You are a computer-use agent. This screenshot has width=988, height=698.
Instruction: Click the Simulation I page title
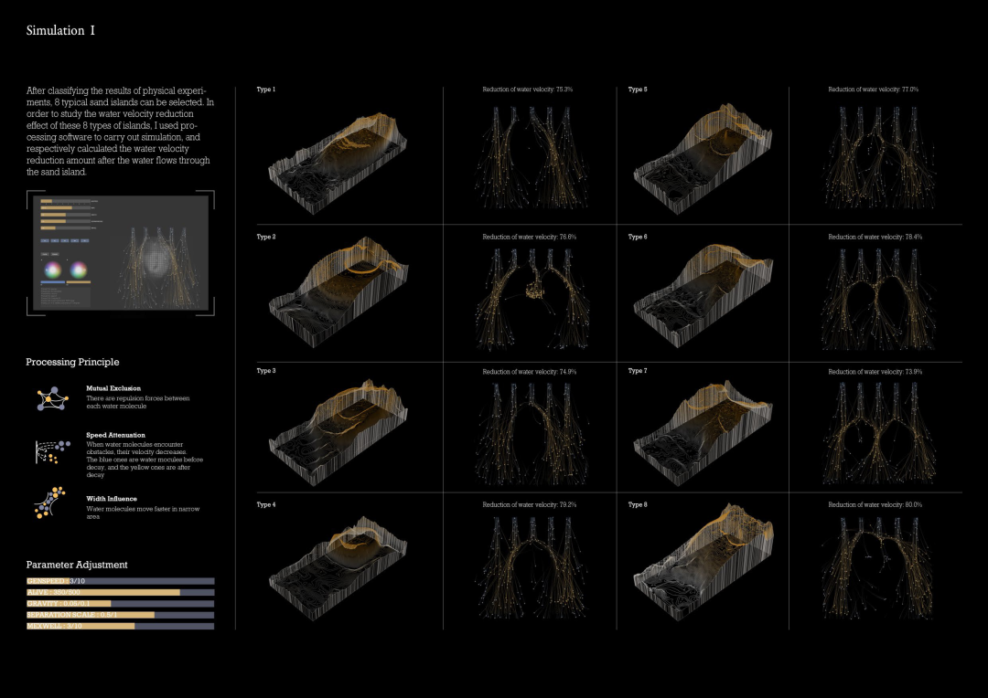pyautogui.click(x=60, y=31)
